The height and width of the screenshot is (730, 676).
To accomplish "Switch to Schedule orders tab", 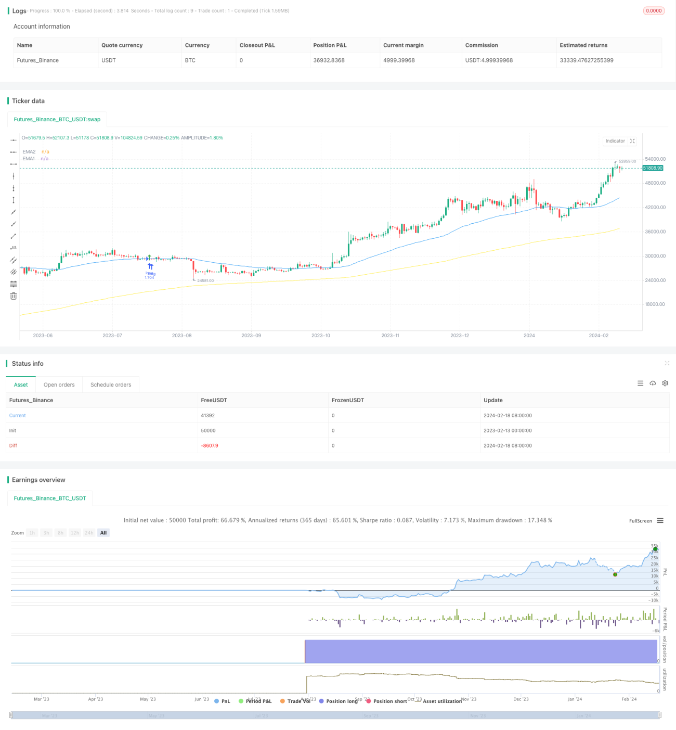I will (x=111, y=385).
